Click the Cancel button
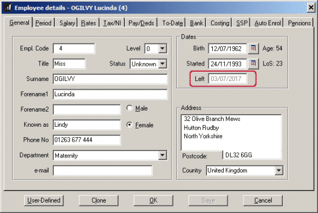 [x=263, y=200]
